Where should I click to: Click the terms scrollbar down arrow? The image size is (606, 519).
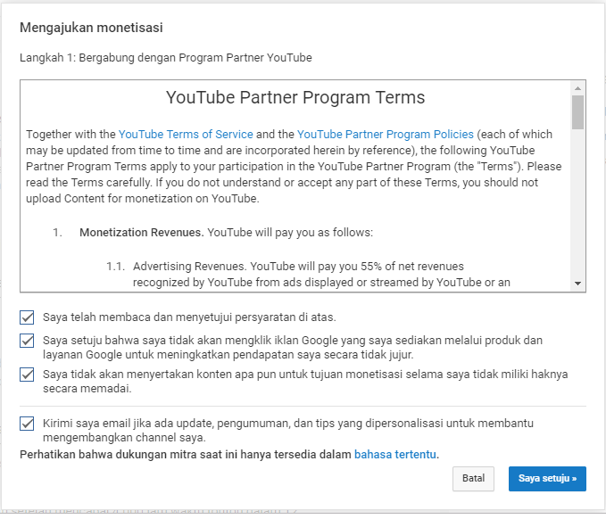(577, 284)
